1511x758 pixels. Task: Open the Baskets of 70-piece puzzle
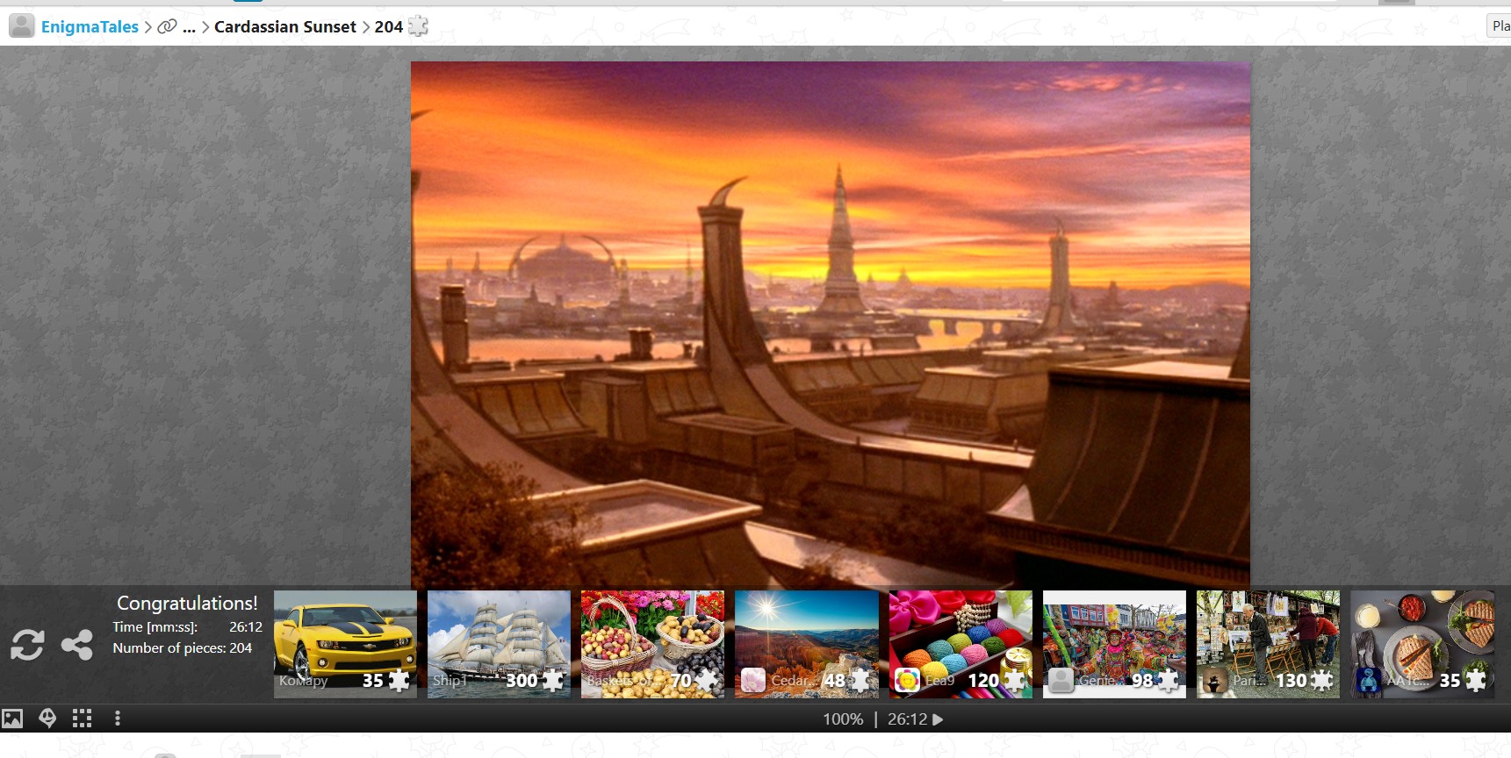pyautogui.click(x=652, y=644)
